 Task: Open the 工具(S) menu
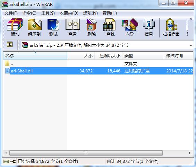pyautogui.click(x=48, y=13)
